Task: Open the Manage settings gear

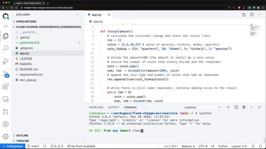Action: coord(5,137)
